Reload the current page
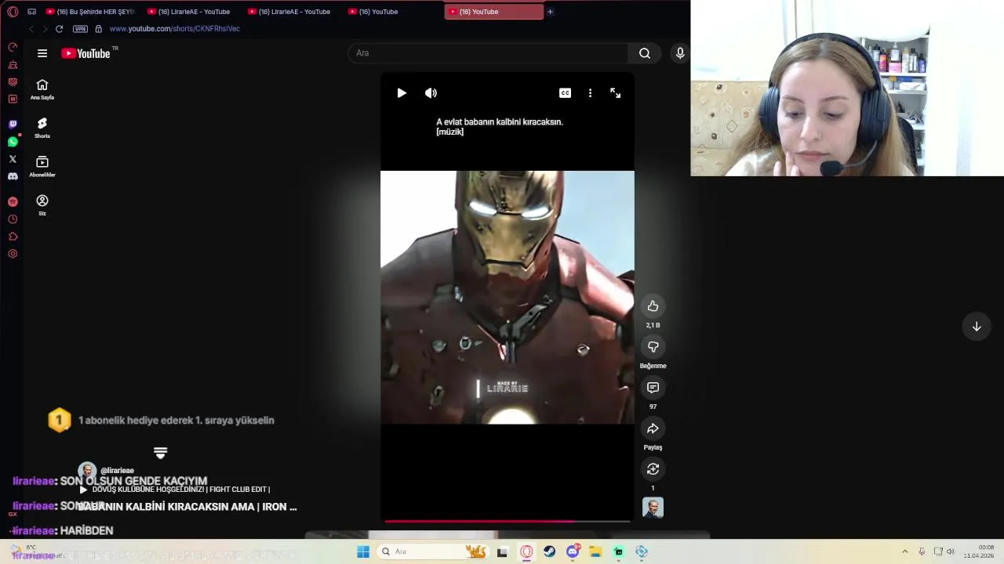The image size is (1004, 564). [x=59, y=29]
